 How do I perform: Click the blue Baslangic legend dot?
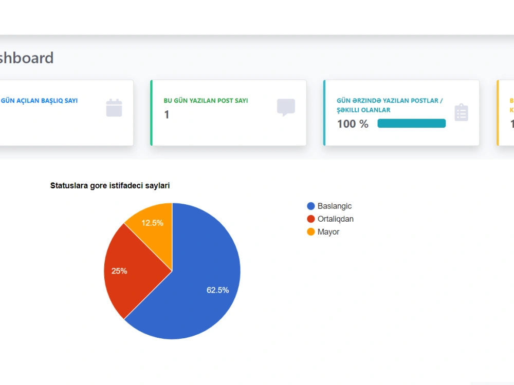coord(311,206)
